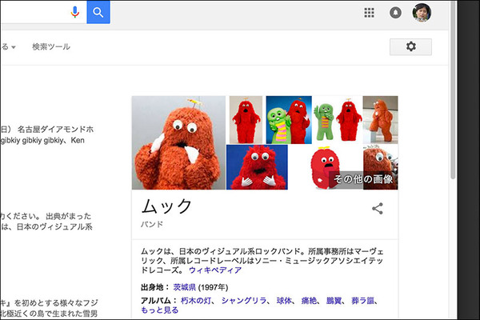Click the account profile avatar

[422, 13]
